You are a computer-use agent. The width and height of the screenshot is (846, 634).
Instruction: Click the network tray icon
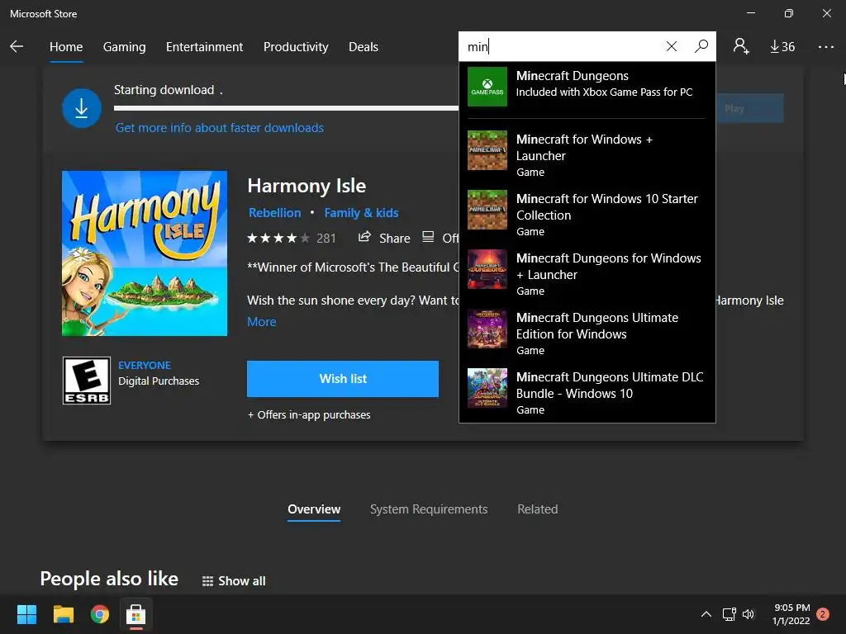(x=729, y=614)
